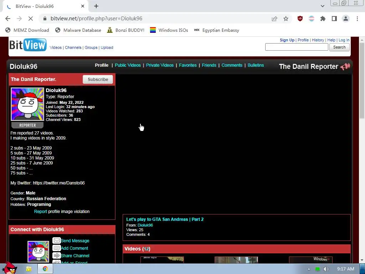Click the BitView logo
The height and width of the screenshot is (274, 365).
[28, 45]
